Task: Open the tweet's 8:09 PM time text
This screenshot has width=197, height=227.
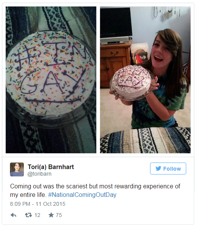Action: (20, 204)
